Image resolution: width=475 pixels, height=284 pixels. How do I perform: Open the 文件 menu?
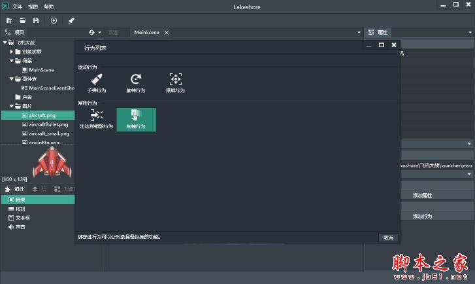click(x=17, y=7)
